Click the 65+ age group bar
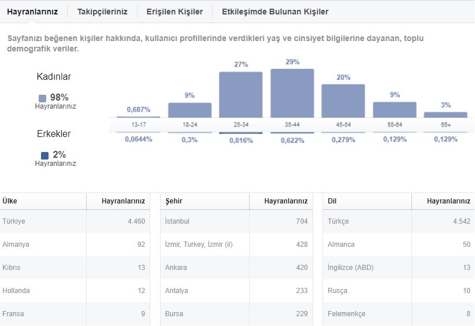The height and width of the screenshot is (326, 475). [x=446, y=115]
